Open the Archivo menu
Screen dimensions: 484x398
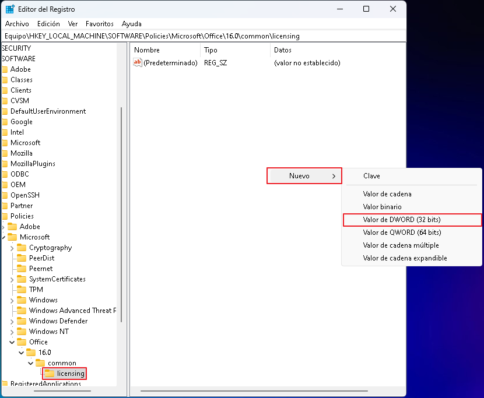[x=17, y=24]
